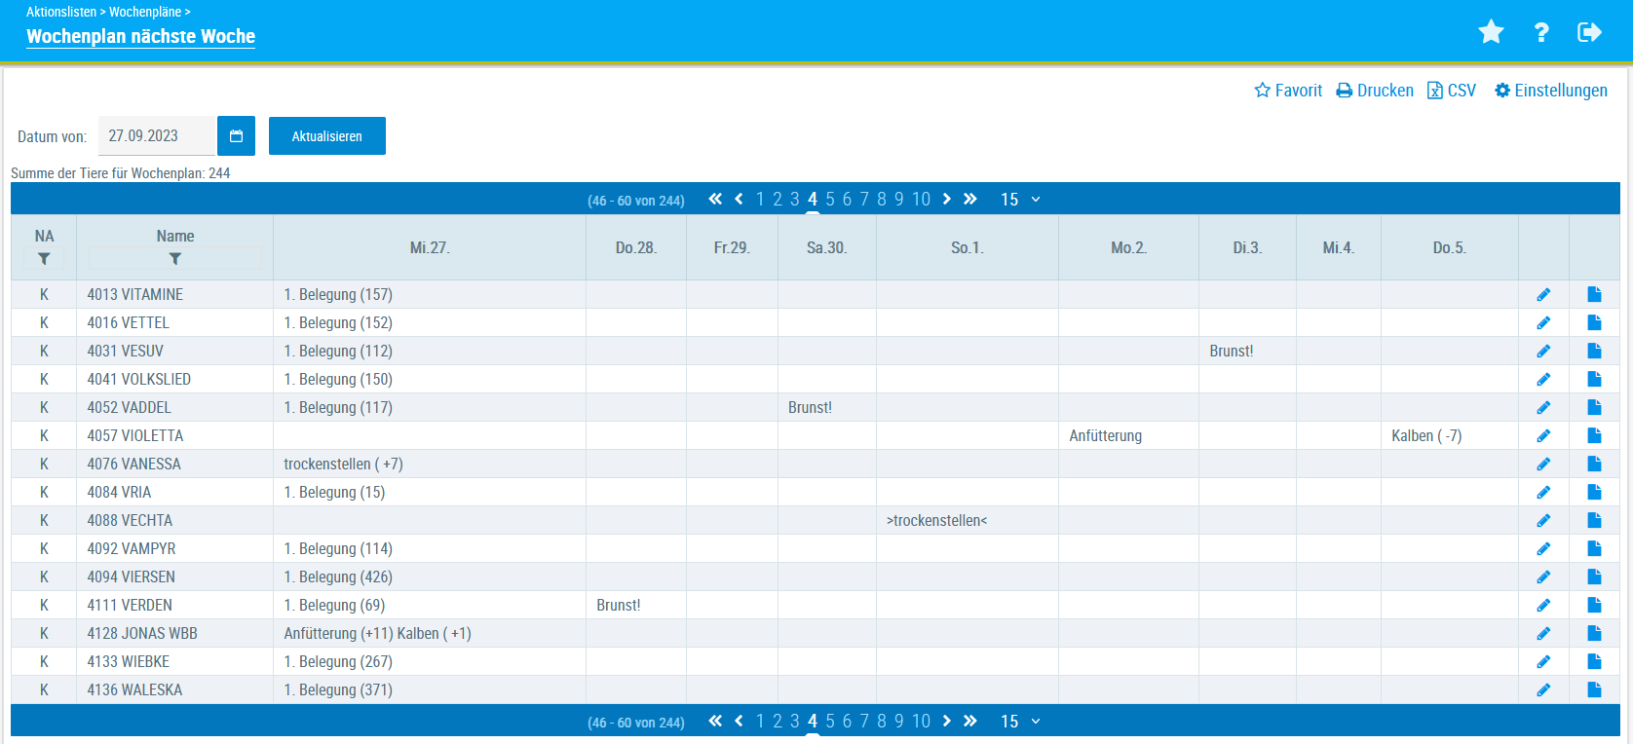1633x744 pixels.
Task: Edit row 4084 VRIA with pencil
Action: point(1543,493)
